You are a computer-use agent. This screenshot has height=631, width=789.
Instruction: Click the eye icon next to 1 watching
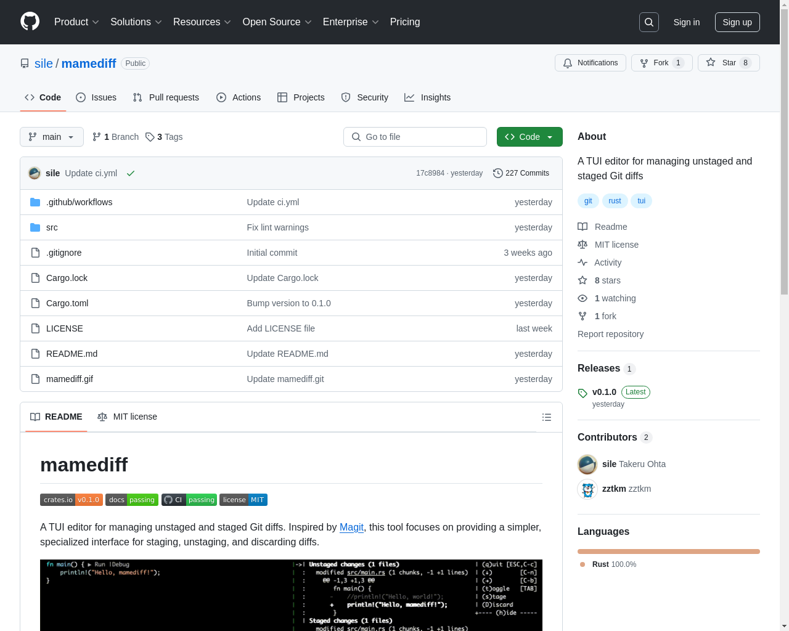pos(583,298)
